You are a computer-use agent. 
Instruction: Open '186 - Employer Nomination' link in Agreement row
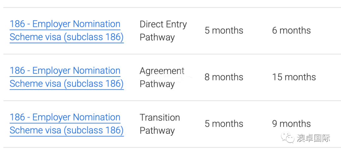tap(65, 70)
